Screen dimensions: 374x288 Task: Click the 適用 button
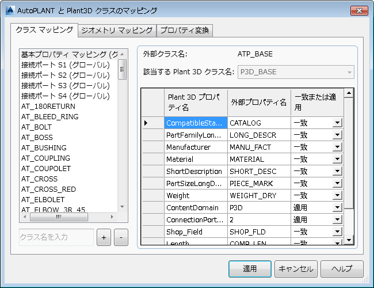coord(250,269)
